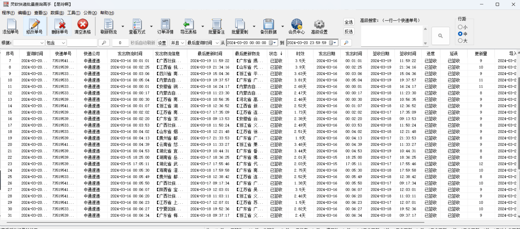520x229 pixels.
Task: Open the 包含 condition dropdown
Action: point(56,43)
